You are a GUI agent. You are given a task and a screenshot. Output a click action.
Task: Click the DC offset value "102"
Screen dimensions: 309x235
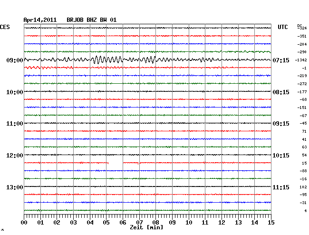pos(303,187)
